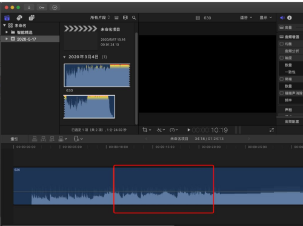
Task: Play the viewer with the play button
Action: pos(188,130)
